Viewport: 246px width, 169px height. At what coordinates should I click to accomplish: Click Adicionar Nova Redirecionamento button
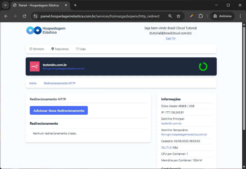coord(59,110)
